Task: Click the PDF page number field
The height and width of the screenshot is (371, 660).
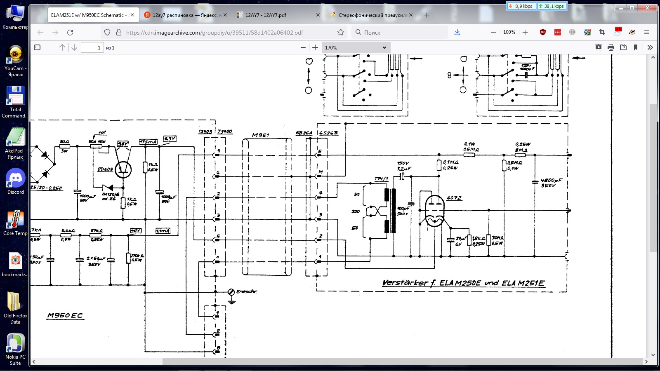Action: click(92, 47)
